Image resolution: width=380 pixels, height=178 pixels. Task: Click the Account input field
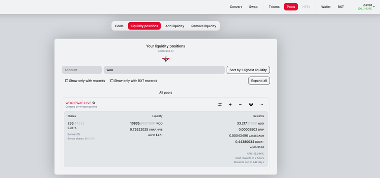pyautogui.click(x=82, y=70)
